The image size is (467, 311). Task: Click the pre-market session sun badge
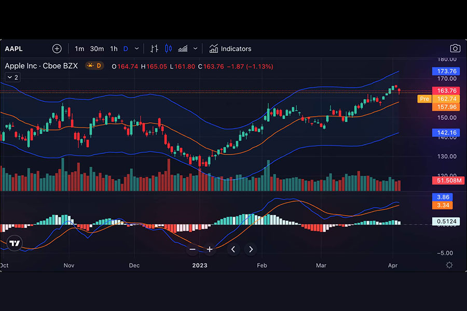coord(94,66)
